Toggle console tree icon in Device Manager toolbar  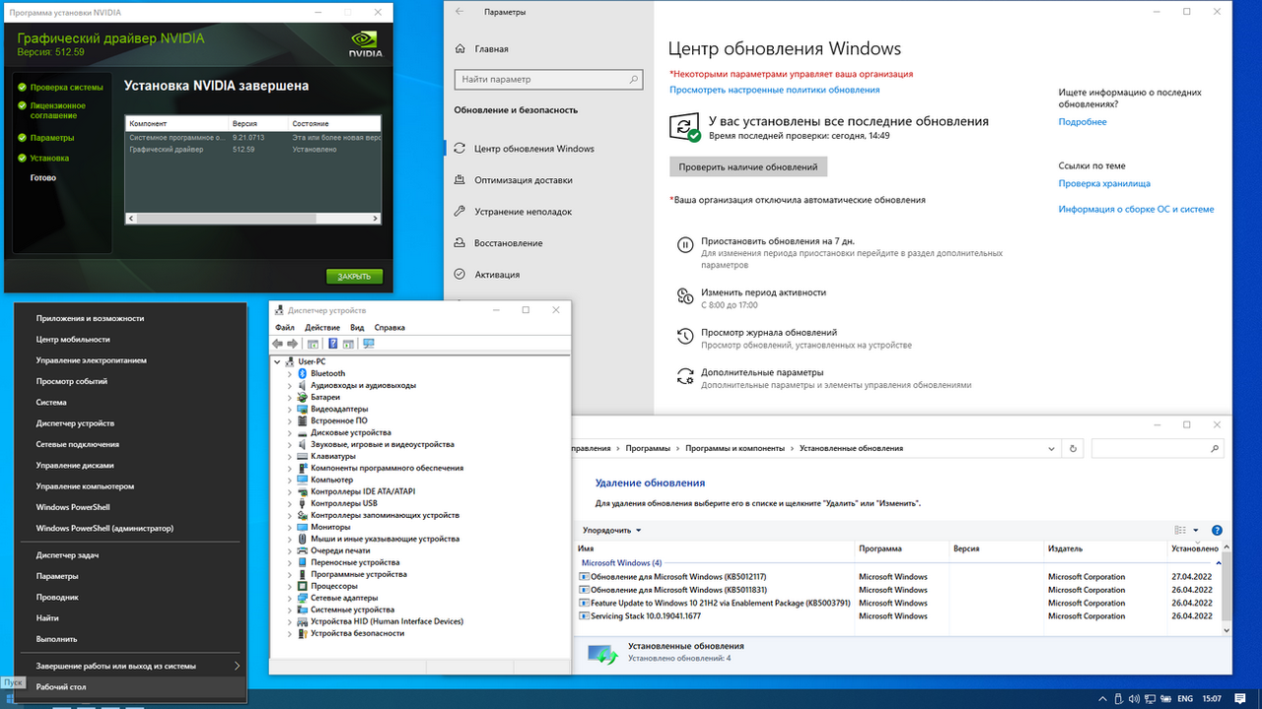click(313, 344)
